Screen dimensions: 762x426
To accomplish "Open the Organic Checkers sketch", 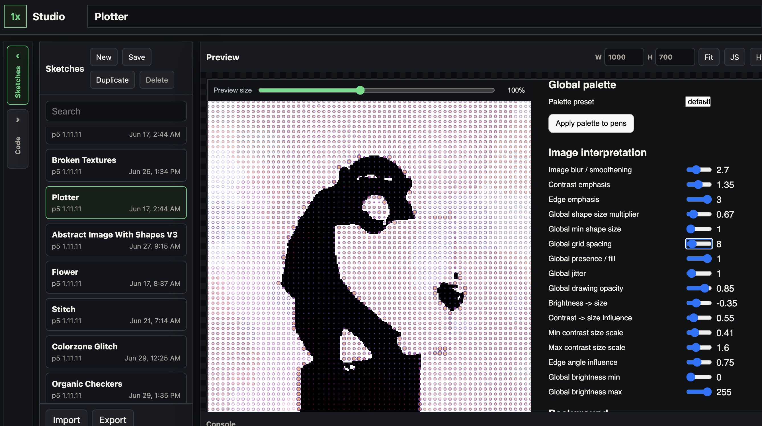I will [116, 388].
